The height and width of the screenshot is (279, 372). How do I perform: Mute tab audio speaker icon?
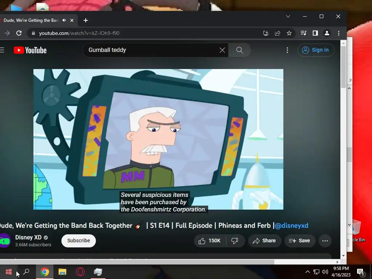click(x=64, y=20)
